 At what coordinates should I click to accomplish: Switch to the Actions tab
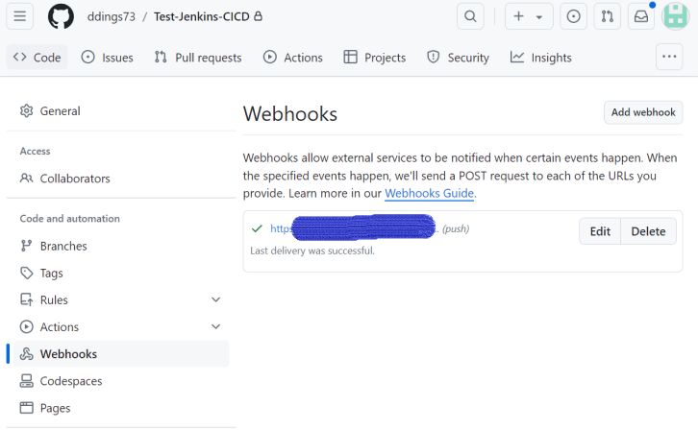pyautogui.click(x=292, y=58)
